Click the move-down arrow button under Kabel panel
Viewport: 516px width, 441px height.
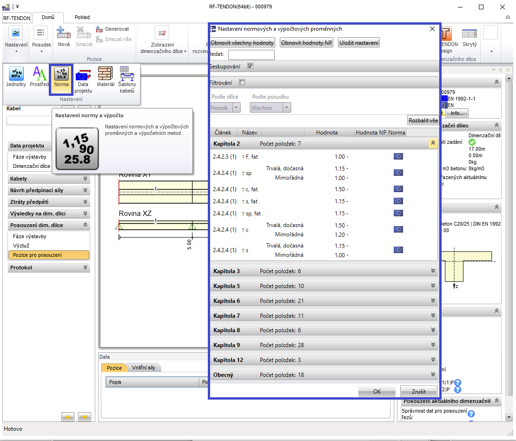click(85, 417)
